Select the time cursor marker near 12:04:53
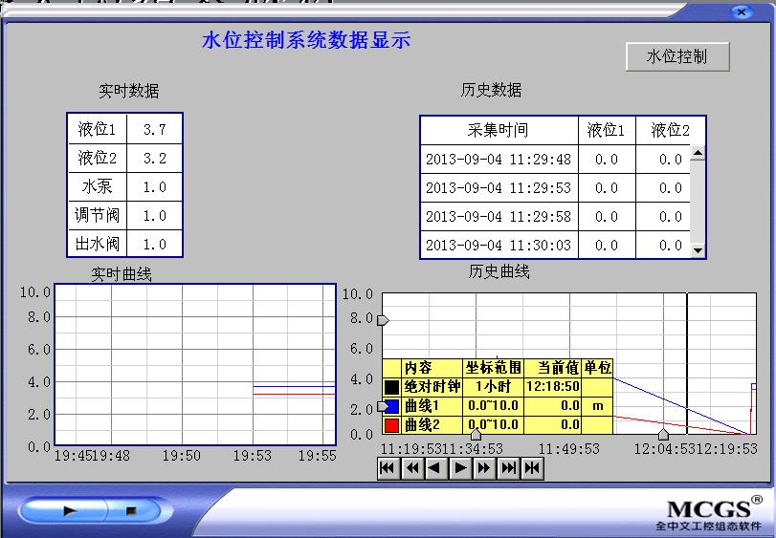776x538 pixels. [663, 435]
